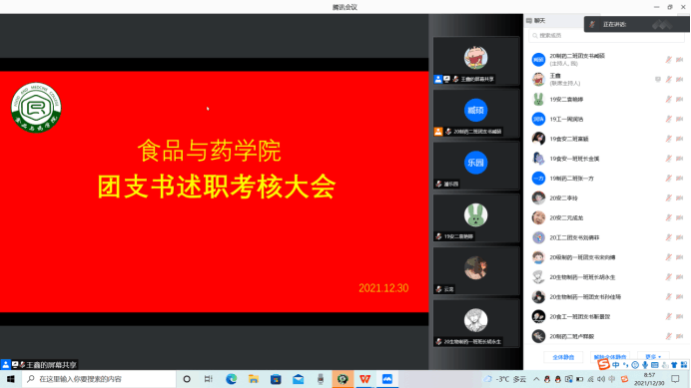Screen dimensions: 691x388
Task: Toggle microphone for member 王鑫
Action: pos(668,79)
